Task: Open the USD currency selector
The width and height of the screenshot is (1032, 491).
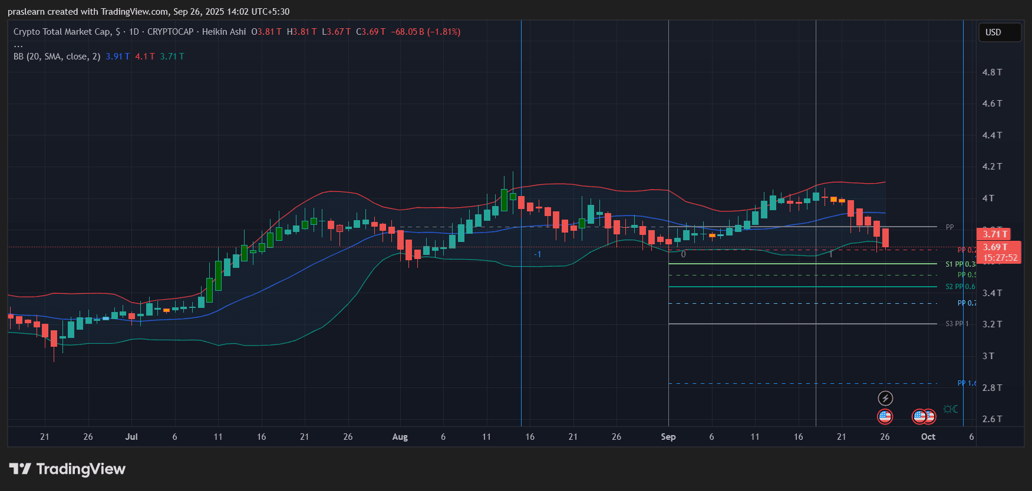Action: click(x=999, y=32)
